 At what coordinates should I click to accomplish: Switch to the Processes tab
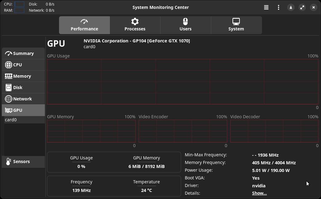pyautogui.click(x=135, y=25)
